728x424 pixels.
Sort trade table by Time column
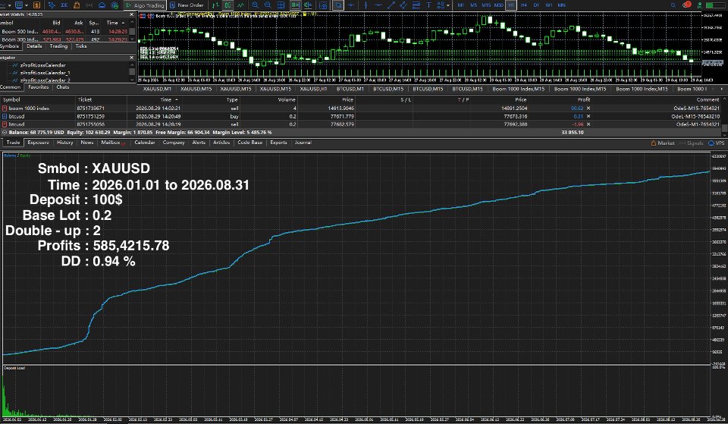167,99
